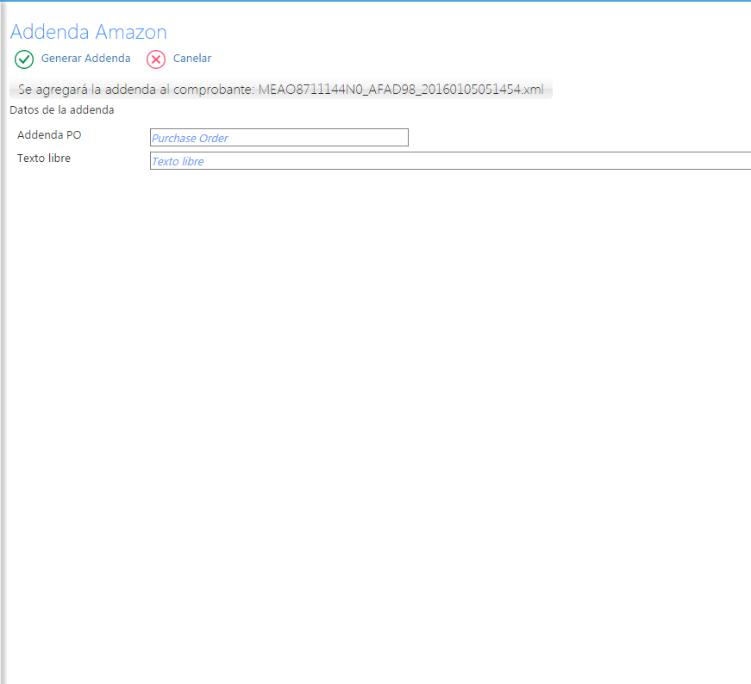
Task: Click the red X Canelar icon
Action: coord(156,59)
